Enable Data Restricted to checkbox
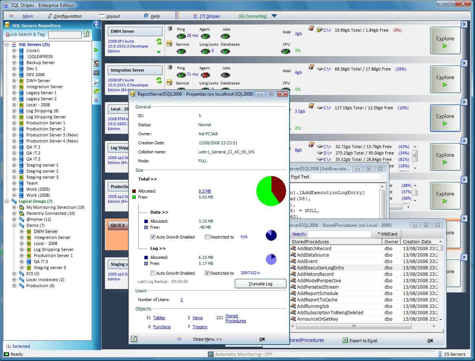This screenshot has height=361, width=475. click(x=207, y=237)
